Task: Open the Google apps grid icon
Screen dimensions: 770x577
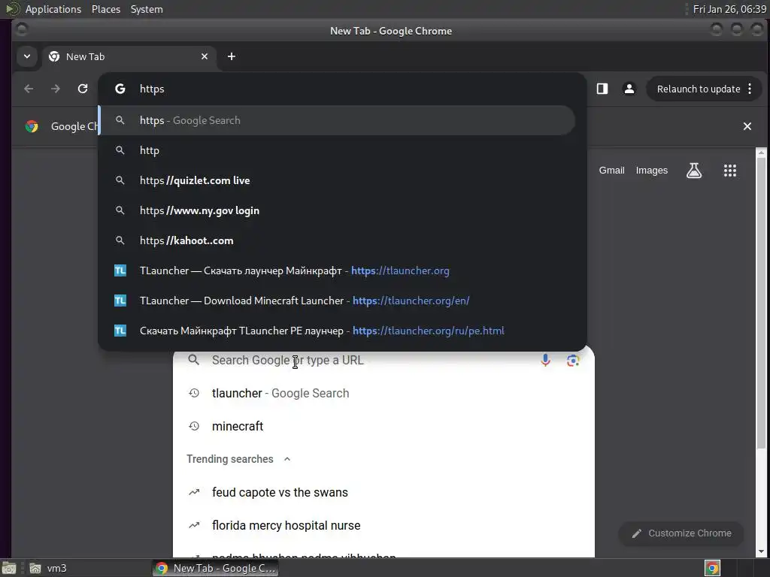Action: tap(729, 171)
